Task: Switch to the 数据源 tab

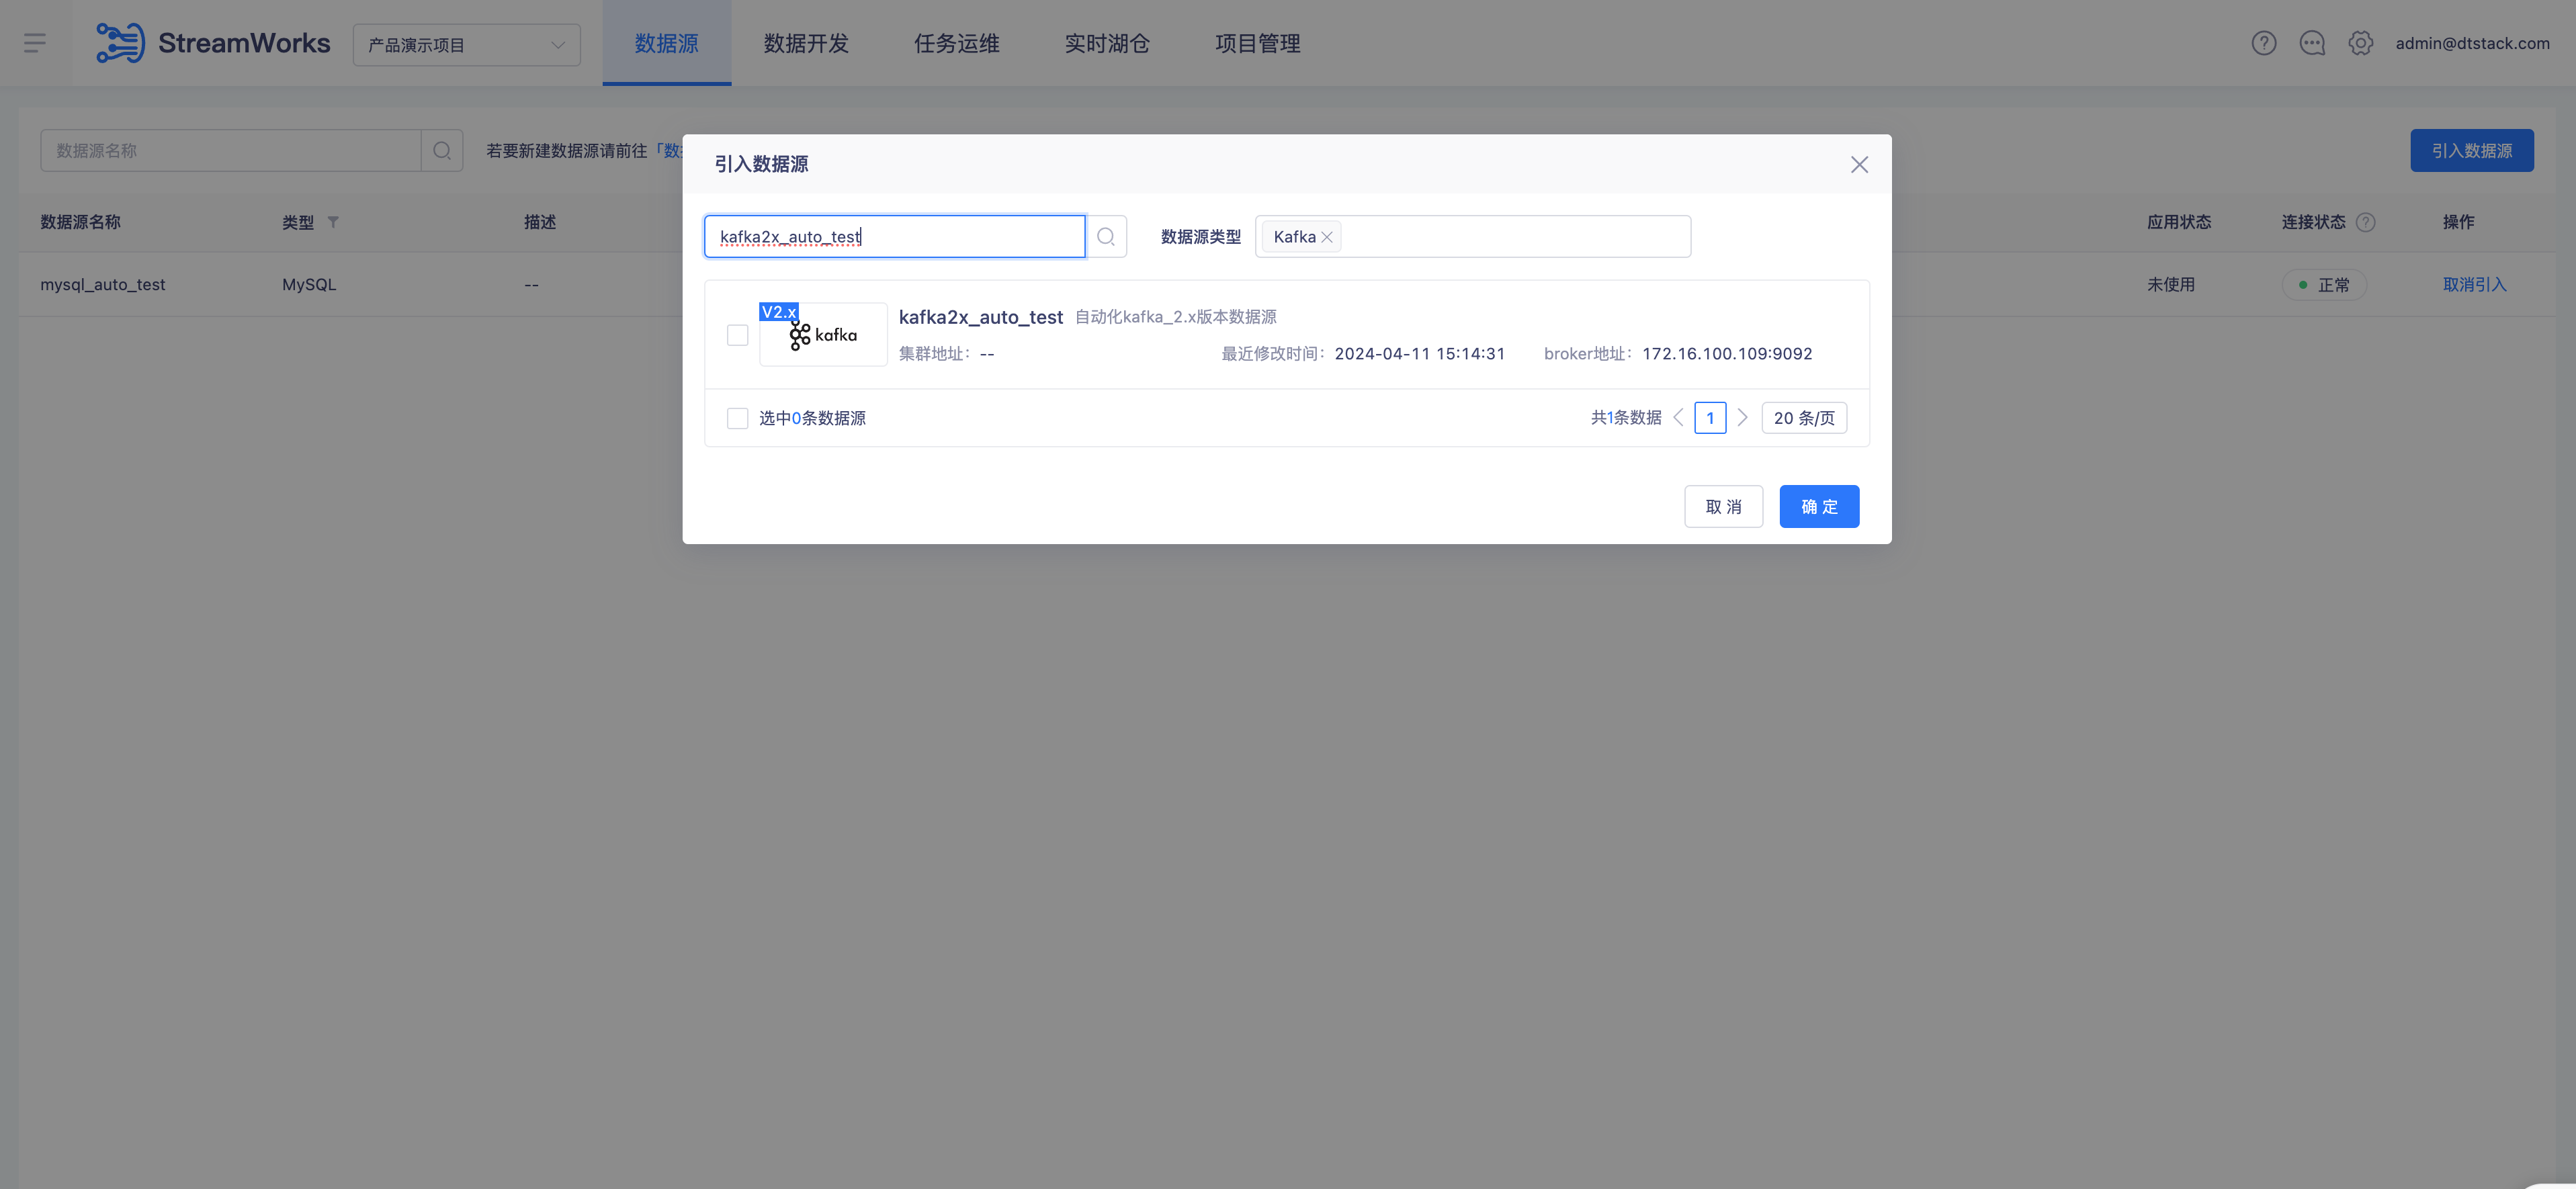Action: 666,43
